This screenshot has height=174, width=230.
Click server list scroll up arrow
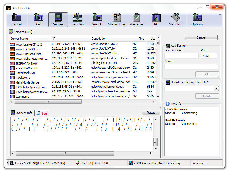(x=158, y=38)
